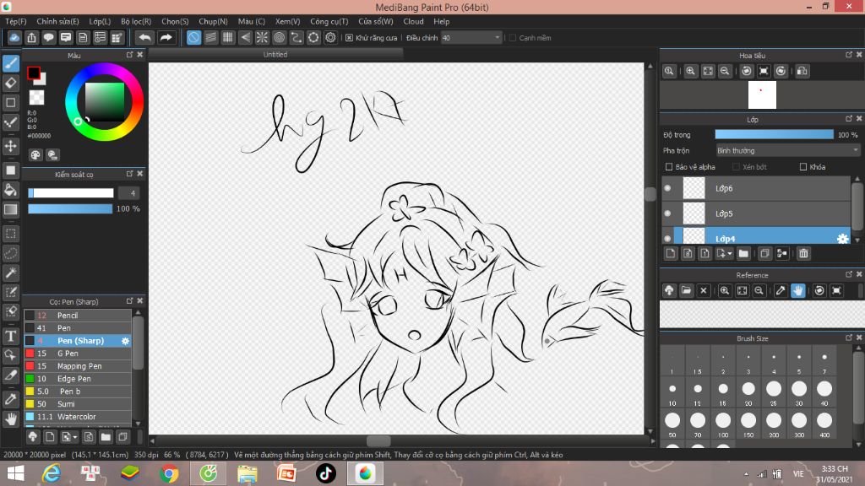865x486 pixels.
Task: Open Tệp(F) menu
Action: tap(16, 21)
